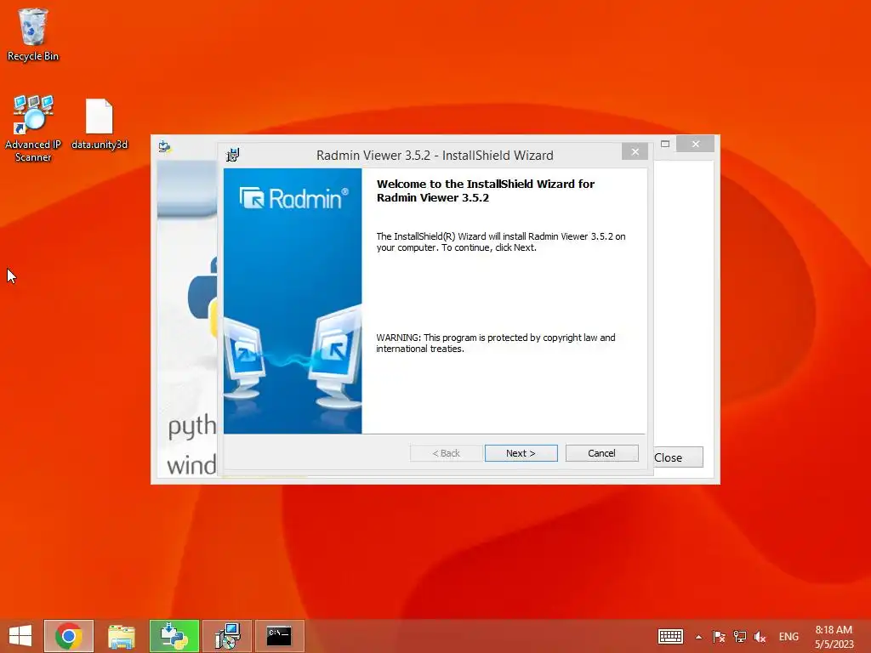Open the network status tray icon
The width and height of the screenshot is (871, 653).
coord(739,637)
